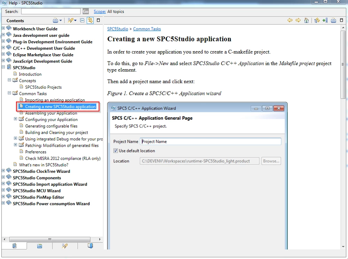Open the Introduction topic
The height and width of the screenshot is (259, 348).
pos(30,74)
